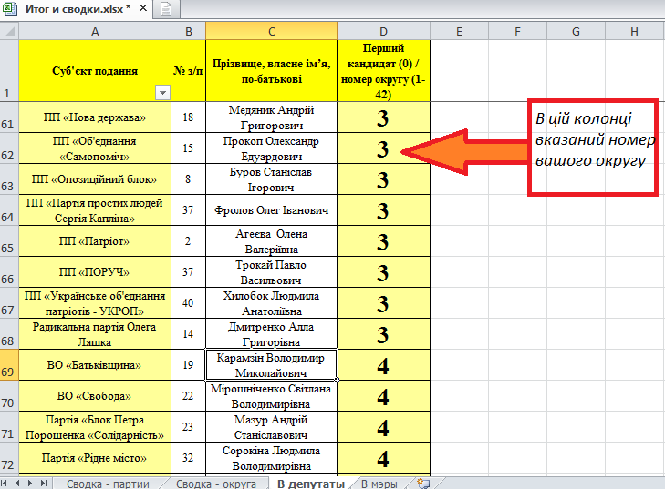Screen dimensions: 665x489
Task: Select cell Дмитренко Алла Григорівна
Action: (272, 333)
